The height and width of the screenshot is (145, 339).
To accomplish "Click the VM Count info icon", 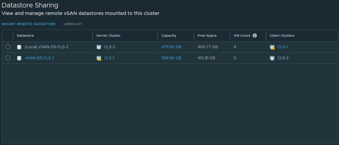I will [255, 36].
